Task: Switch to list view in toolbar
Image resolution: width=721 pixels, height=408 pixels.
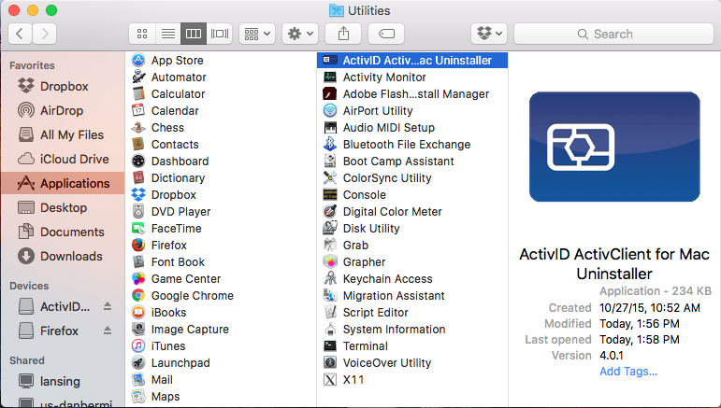Action: click(168, 34)
